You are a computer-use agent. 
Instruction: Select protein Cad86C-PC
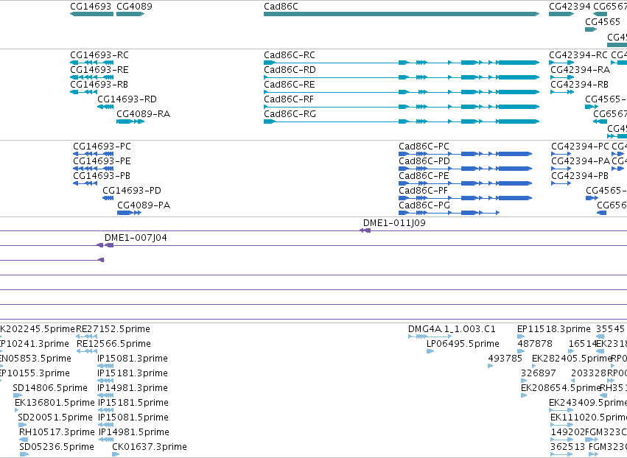click(x=424, y=147)
